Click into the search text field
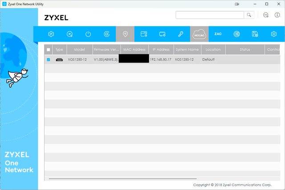This screenshot has width=285, height=190. click(x=210, y=15)
